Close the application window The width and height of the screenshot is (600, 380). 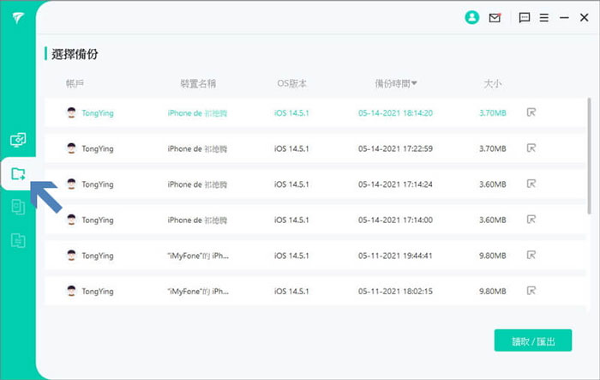[584, 18]
